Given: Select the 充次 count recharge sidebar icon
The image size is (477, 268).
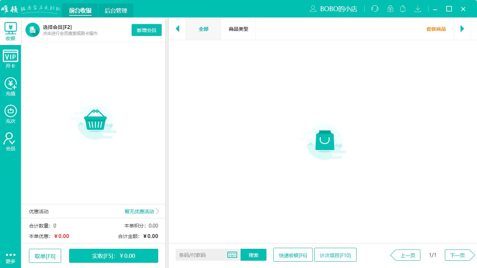Looking at the screenshot, I should (x=10, y=114).
